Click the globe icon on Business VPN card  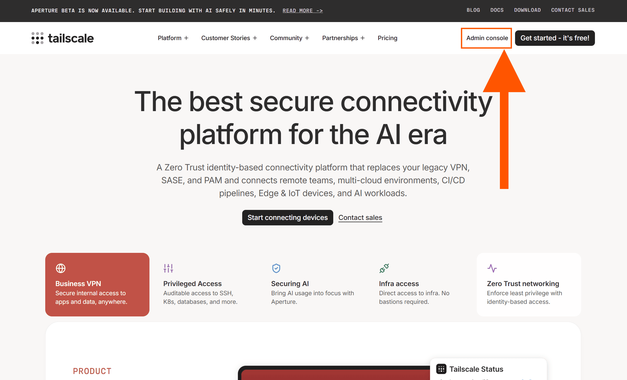[61, 268]
